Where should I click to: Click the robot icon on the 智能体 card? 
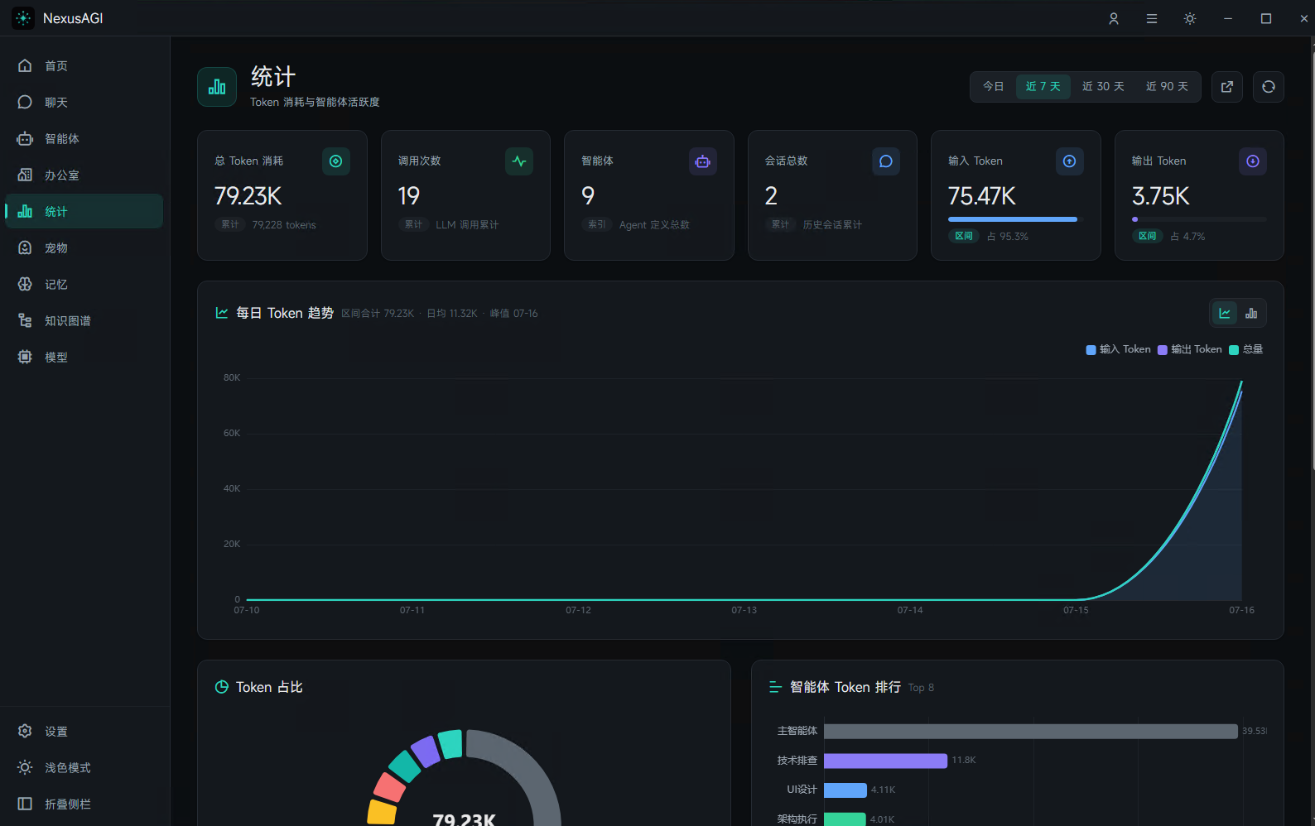[703, 161]
